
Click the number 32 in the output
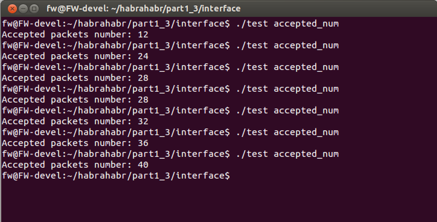pos(143,122)
